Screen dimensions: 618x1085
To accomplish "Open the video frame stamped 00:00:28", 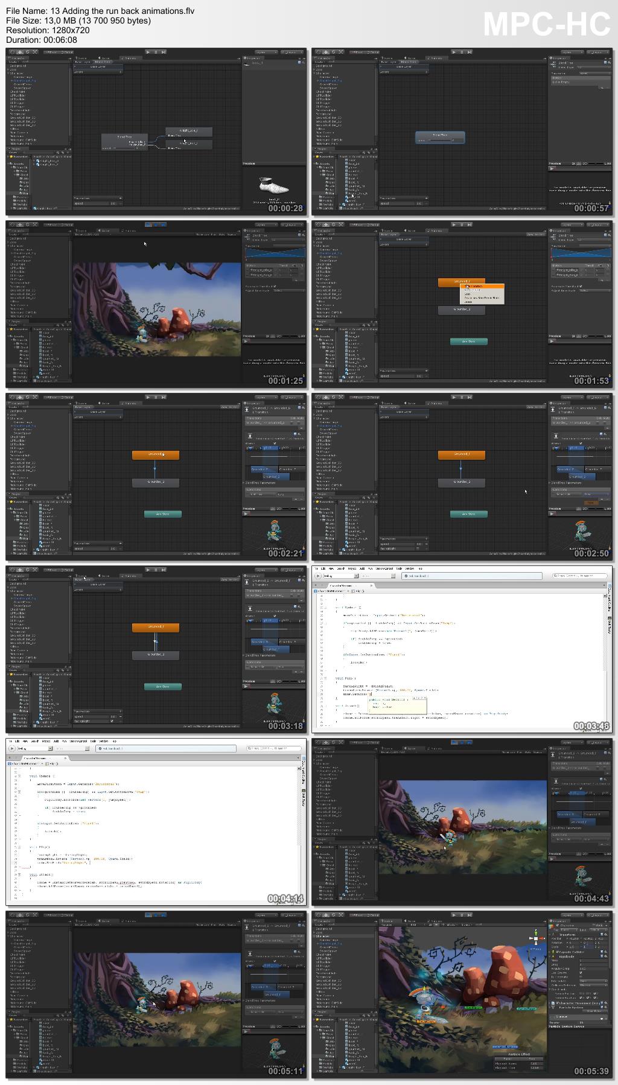I will (x=156, y=132).
